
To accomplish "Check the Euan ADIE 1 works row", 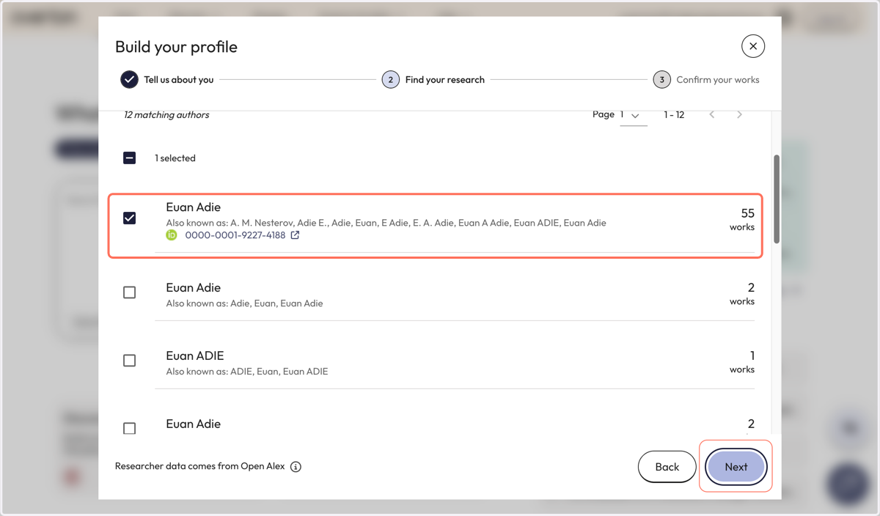I will pyautogui.click(x=130, y=361).
